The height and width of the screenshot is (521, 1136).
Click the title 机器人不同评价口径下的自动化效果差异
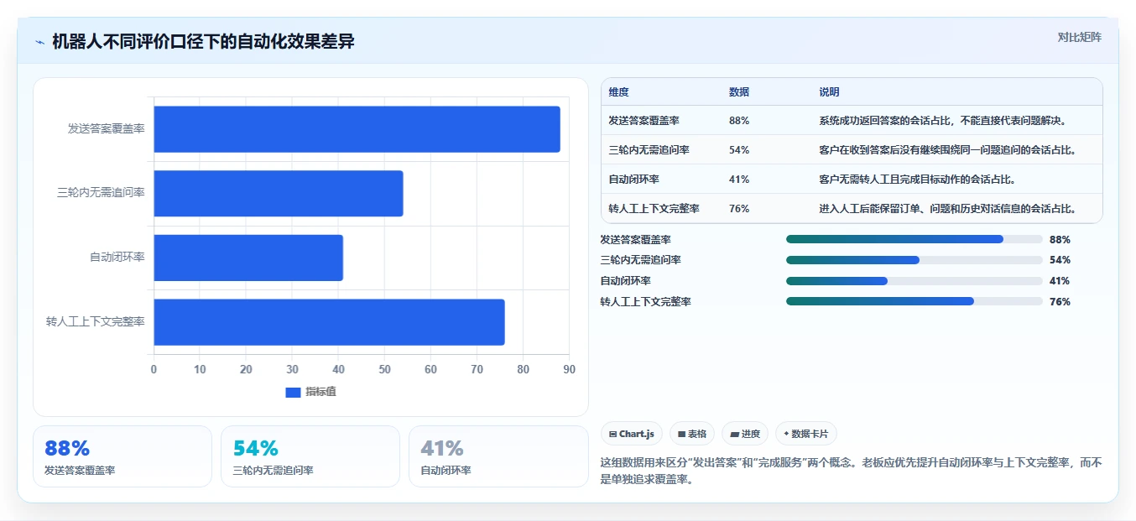(203, 41)
